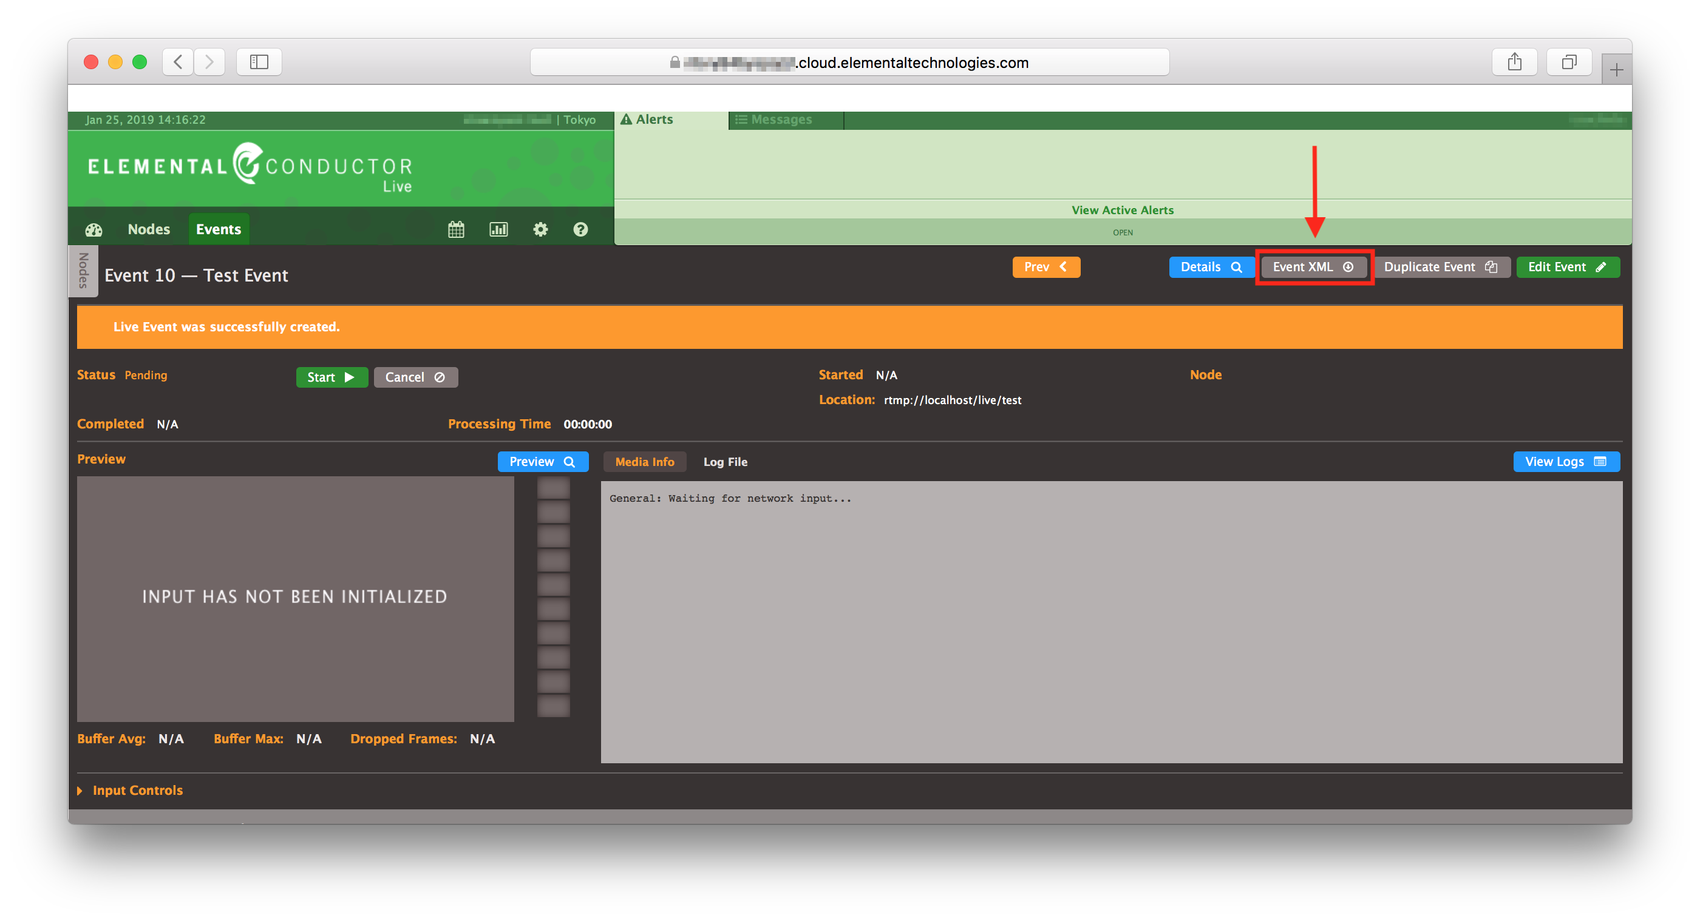Click the browser back arrow
Image resolution: width=1700 pixels, height=921 pixels.
[177, 61]
